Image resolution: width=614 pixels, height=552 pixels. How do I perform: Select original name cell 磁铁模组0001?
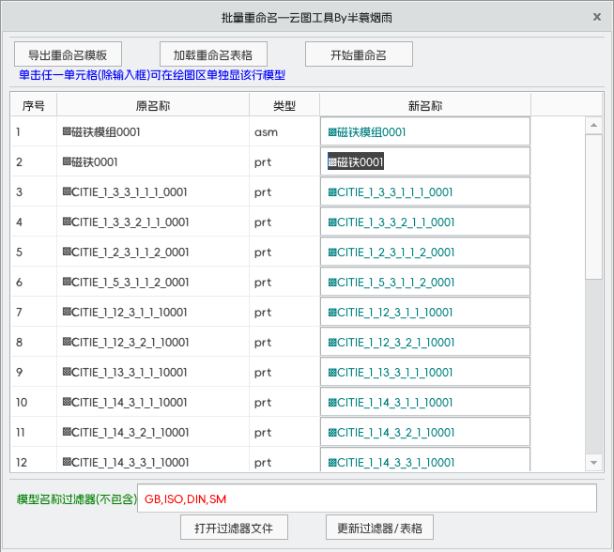coord(153,131)
